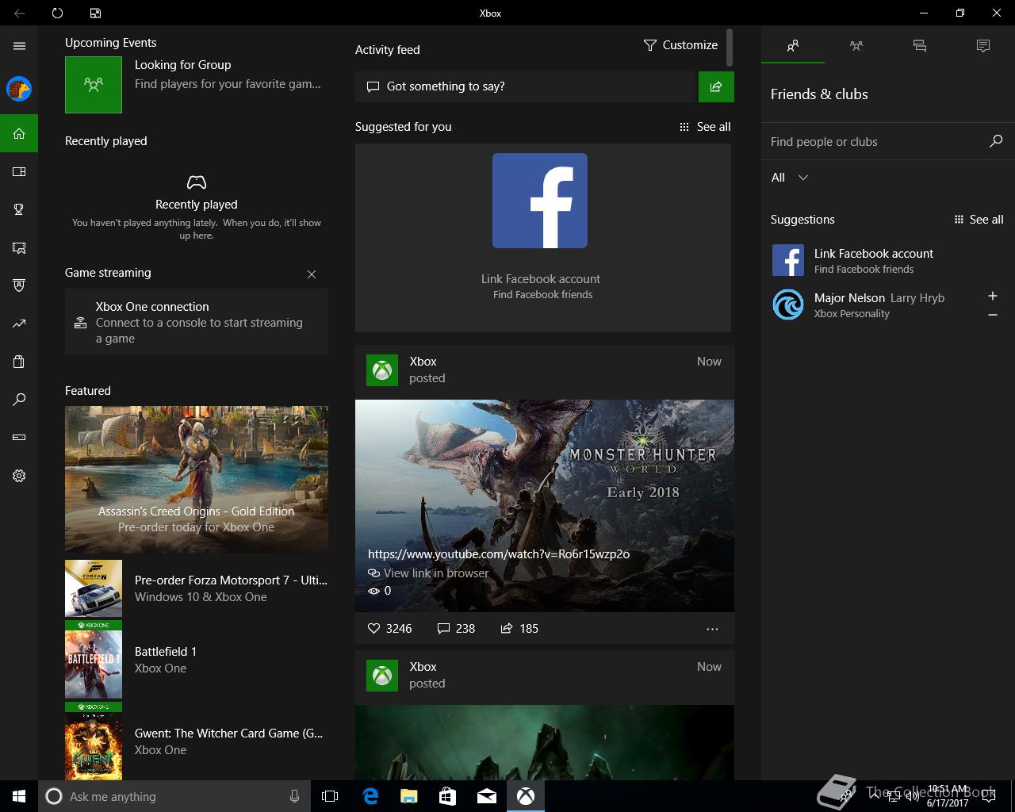Click See all in Suggested for you
This screenshot has width=1015, height=812.
point(705,127)
